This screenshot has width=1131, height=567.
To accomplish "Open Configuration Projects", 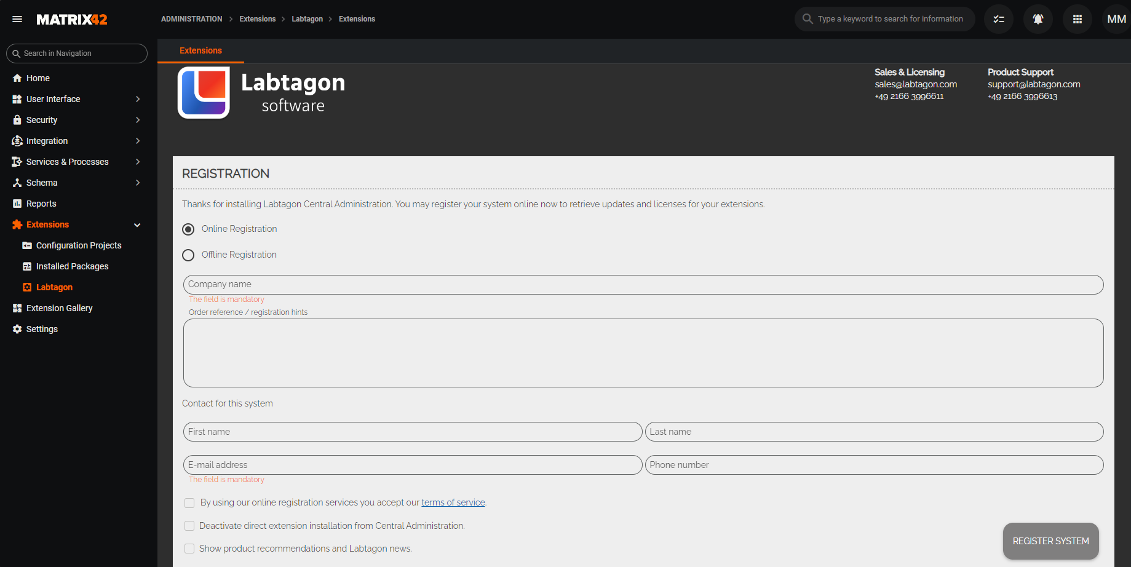I will (79, 245).
